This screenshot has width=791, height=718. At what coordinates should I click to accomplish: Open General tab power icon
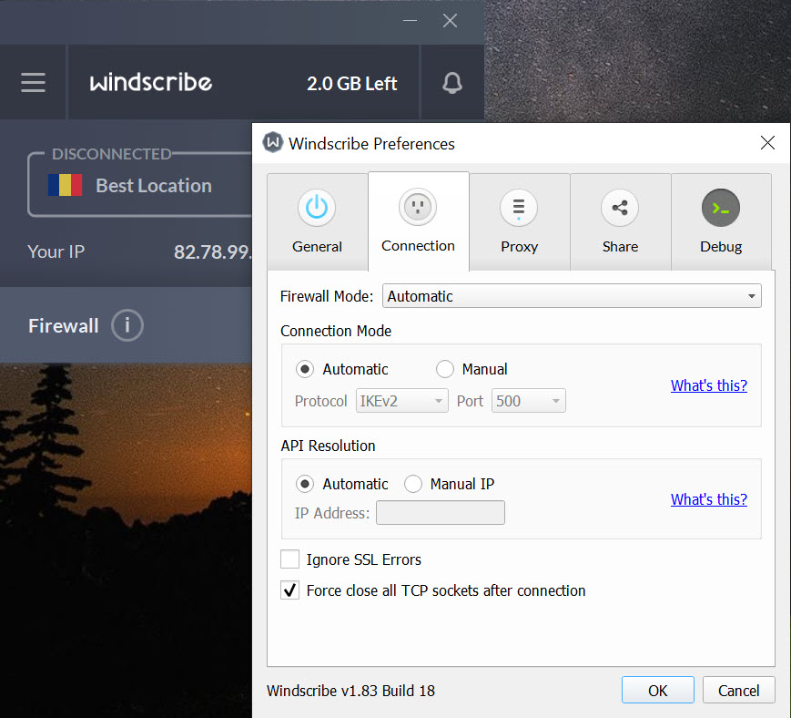pyautogui.click(x=317, y=208)
